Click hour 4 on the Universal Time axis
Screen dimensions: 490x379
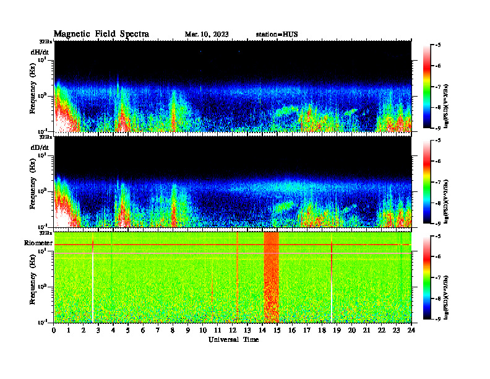[x=113, y=331]
